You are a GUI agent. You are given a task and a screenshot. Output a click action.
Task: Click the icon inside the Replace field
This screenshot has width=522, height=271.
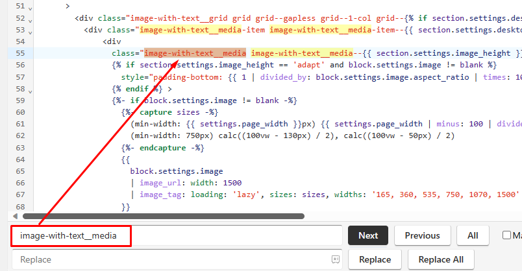(x=336, y=259)
